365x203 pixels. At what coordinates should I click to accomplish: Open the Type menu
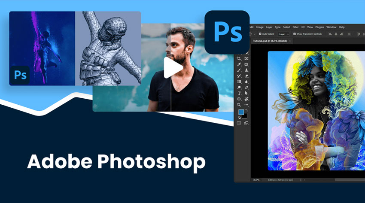(x=278, y=27)
